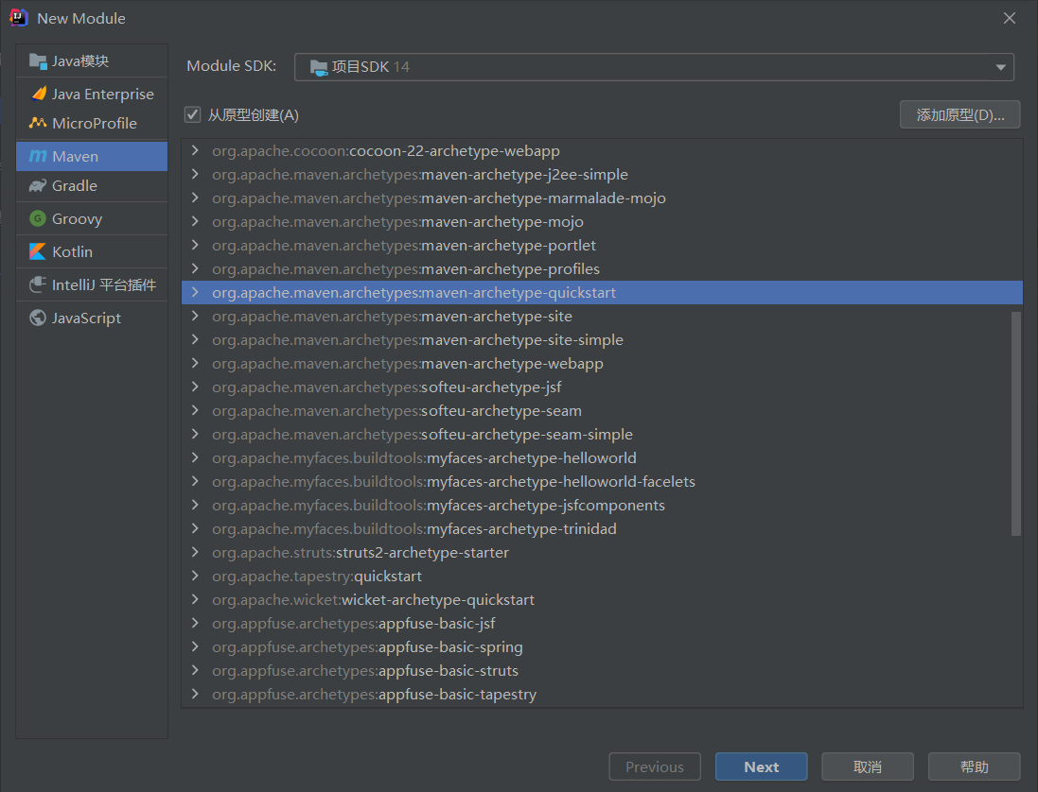The image size is (1038, 792).
Task: Click the archetype list scrollbar
Action: point(1016,423)
